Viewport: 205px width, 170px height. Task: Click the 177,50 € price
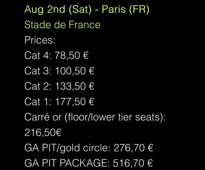click(x=75, y=101)
